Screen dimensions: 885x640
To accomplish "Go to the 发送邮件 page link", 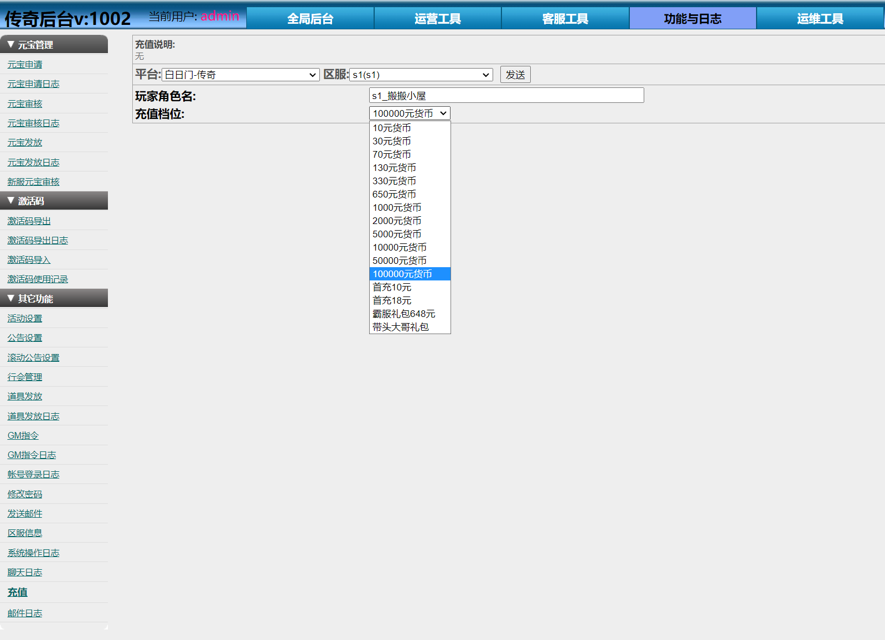I will point(25,514).
